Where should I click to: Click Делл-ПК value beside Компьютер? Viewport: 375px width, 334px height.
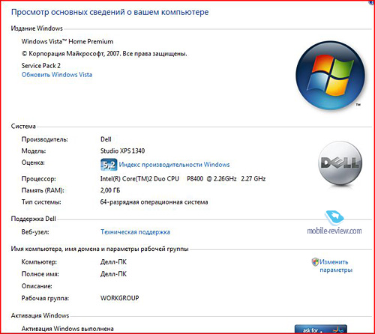click(x=113, y=262)
